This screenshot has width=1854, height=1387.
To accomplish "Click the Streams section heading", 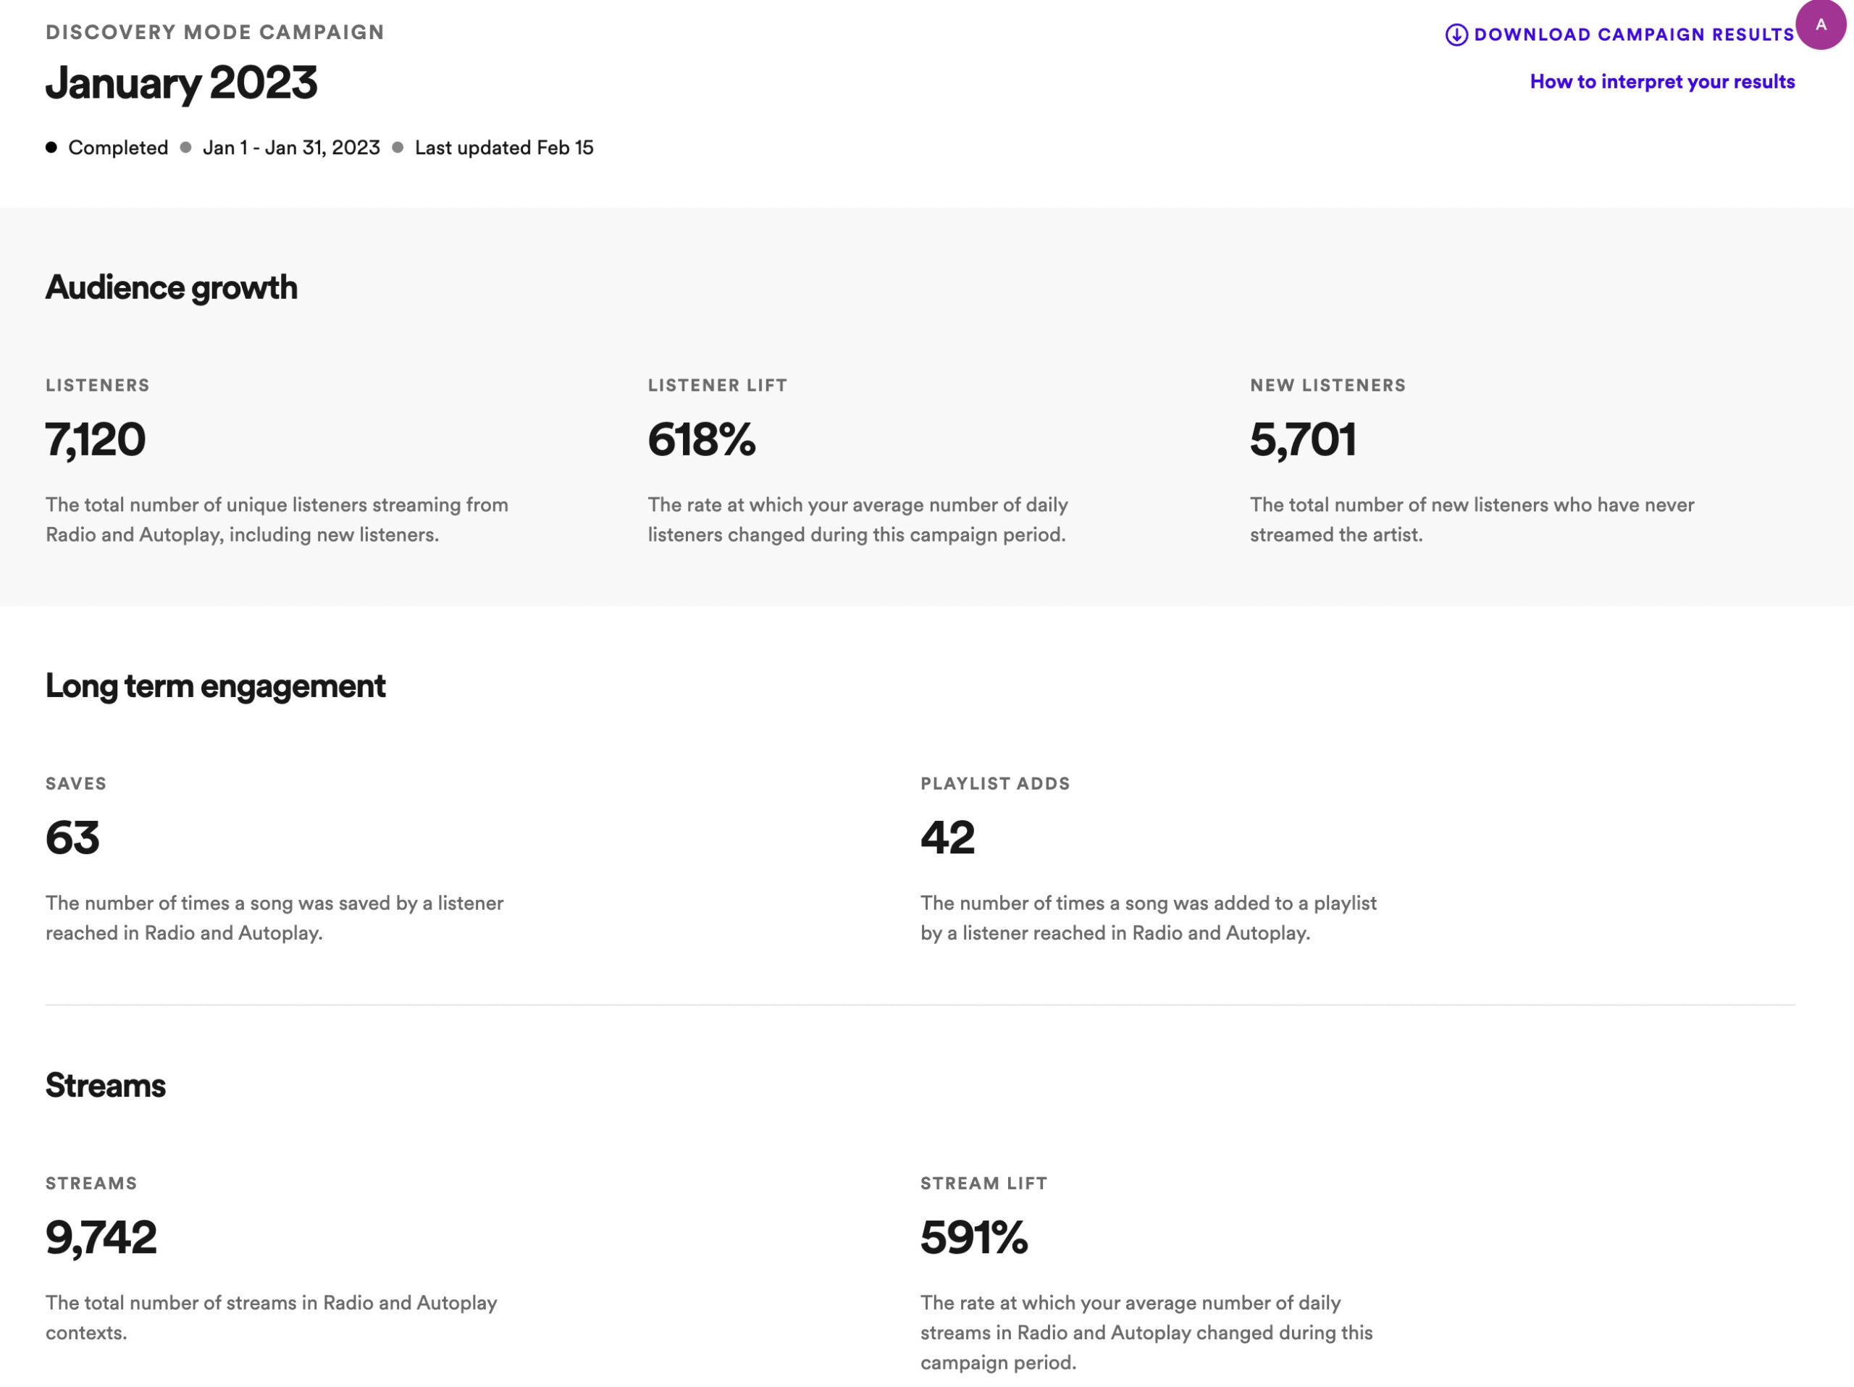I will point(106,1085).
